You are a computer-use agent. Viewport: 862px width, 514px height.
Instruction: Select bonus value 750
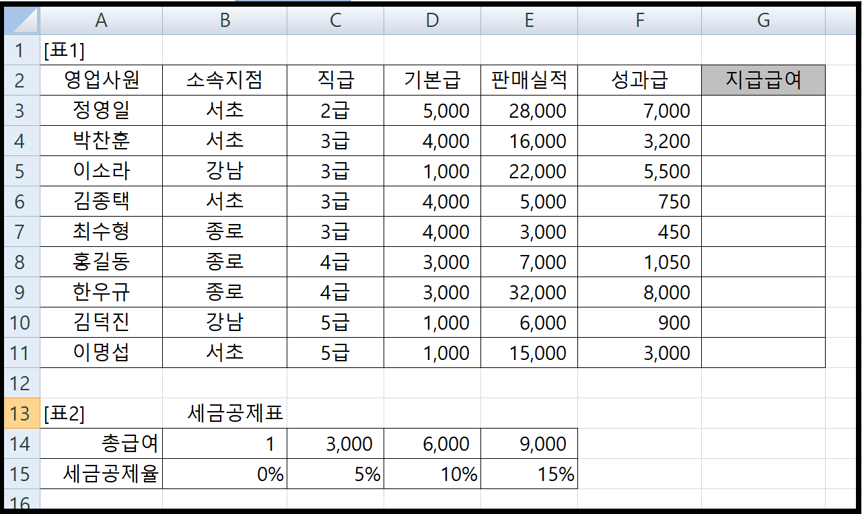[x=639, y=201]
